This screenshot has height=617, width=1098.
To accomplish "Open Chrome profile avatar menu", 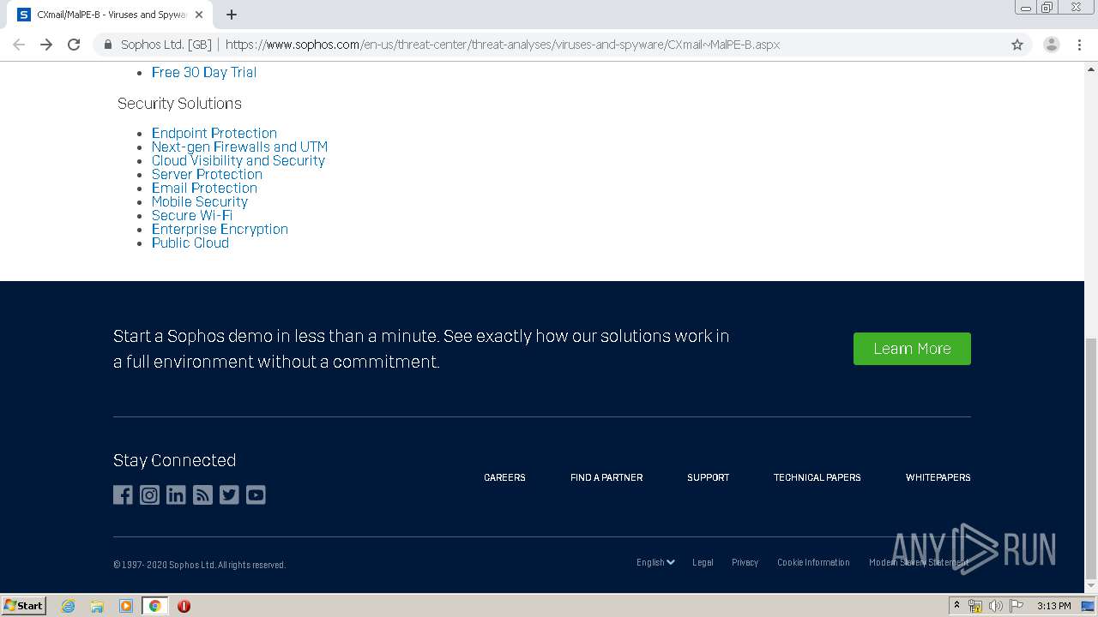I will coord(1052,45).
